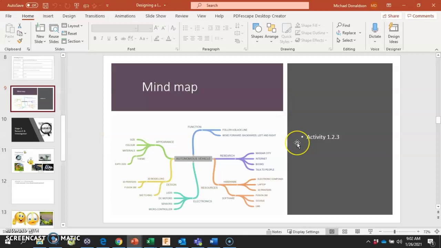Click the Activity 1.2.3 bullet text
The image size is (441, 248).
(323, 137)
